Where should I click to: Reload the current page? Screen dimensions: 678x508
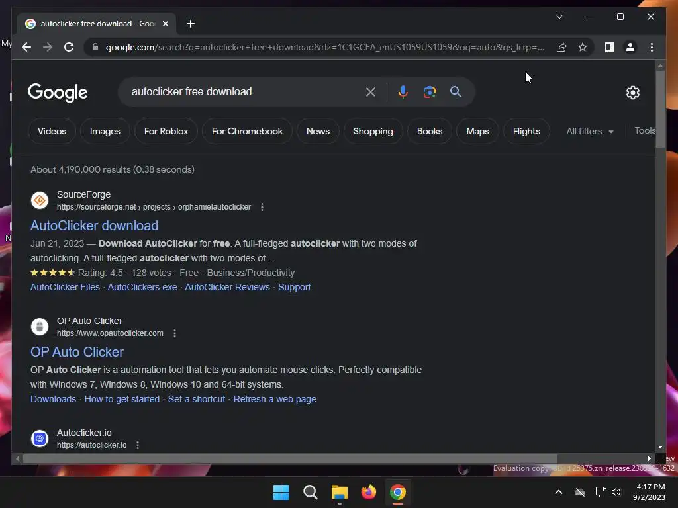(69, 47)
